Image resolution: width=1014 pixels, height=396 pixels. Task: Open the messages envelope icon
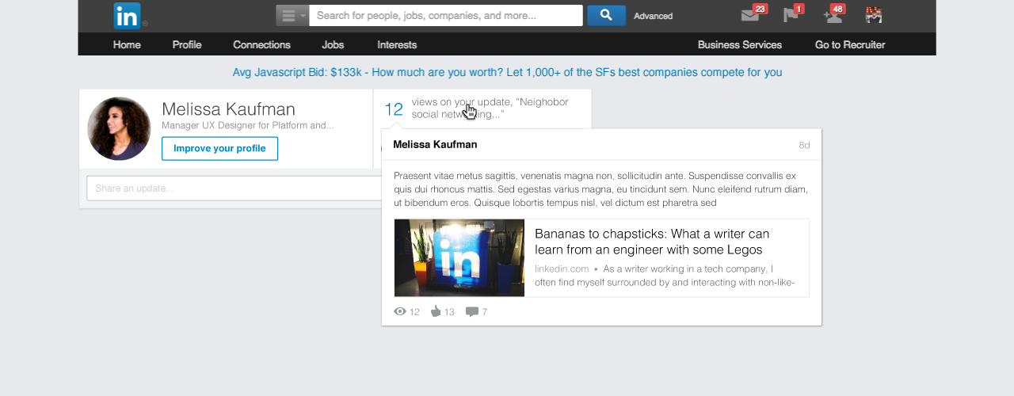(x=749, y=15)
